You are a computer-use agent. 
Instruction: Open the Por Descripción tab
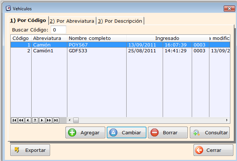point(120,21)
